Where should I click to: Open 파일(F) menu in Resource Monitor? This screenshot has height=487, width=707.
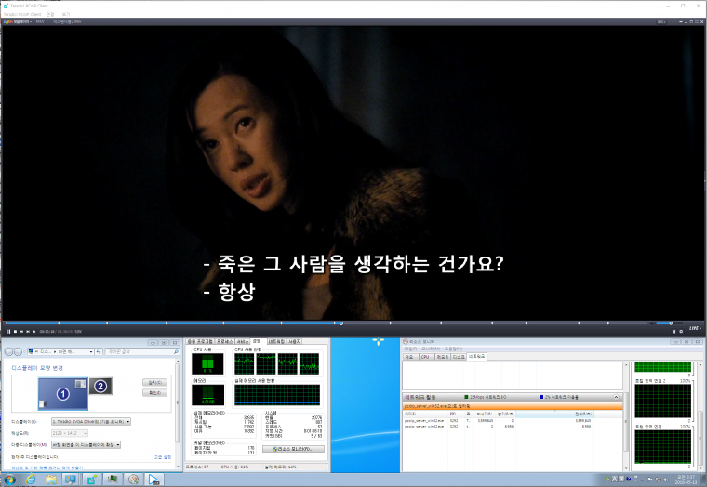(410, 349)
